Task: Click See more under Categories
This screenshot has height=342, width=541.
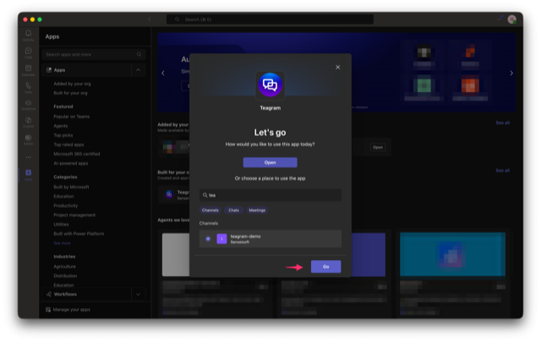Action: pyautogui.click(x=62, y=243)
